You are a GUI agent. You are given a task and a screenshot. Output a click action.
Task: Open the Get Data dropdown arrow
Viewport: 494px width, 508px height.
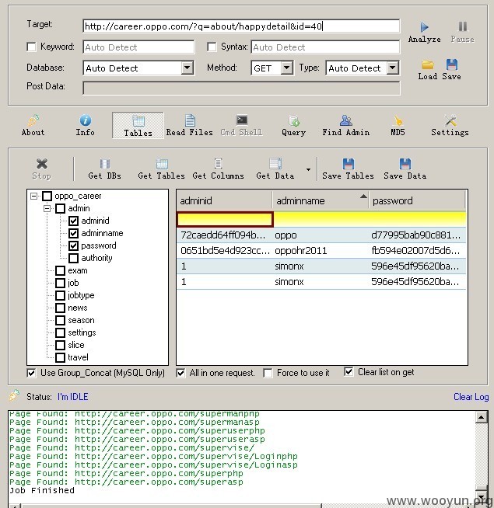coord(308,169)
